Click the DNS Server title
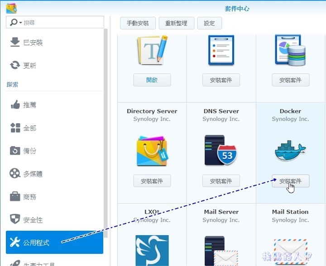 (221, 111)
